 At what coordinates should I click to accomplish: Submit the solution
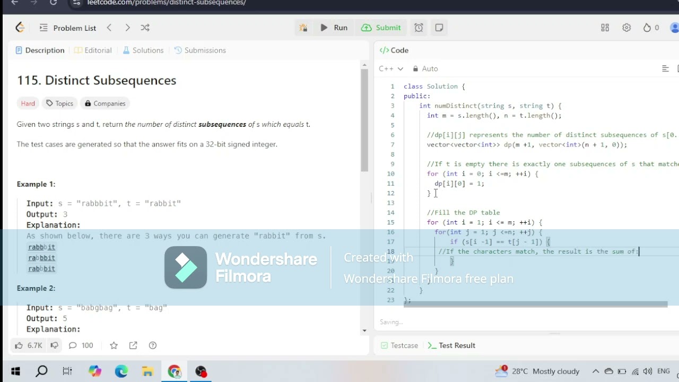(381, 28)
